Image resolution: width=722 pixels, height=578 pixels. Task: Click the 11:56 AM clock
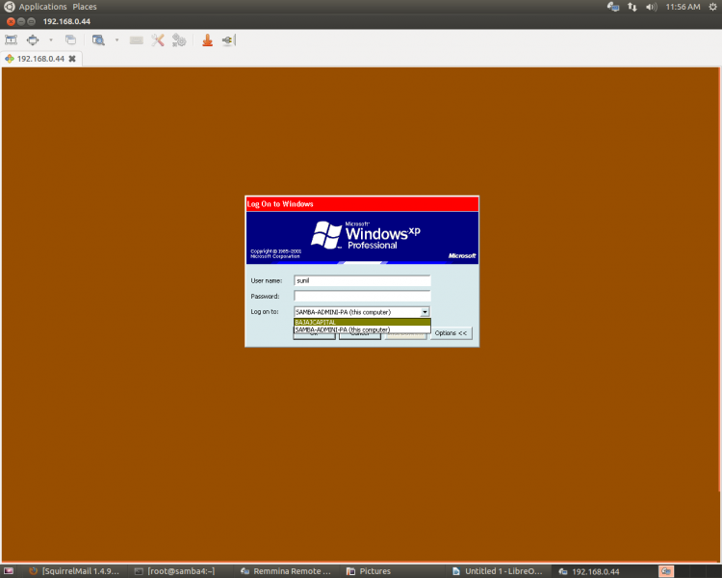pyautogui.click(x=683, y=7)
